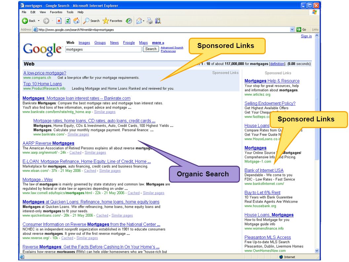The width and height of the screenshot is (349, 262).
Task: Open the E-LOAN Mortgage Refinance result
Action: 87,161
